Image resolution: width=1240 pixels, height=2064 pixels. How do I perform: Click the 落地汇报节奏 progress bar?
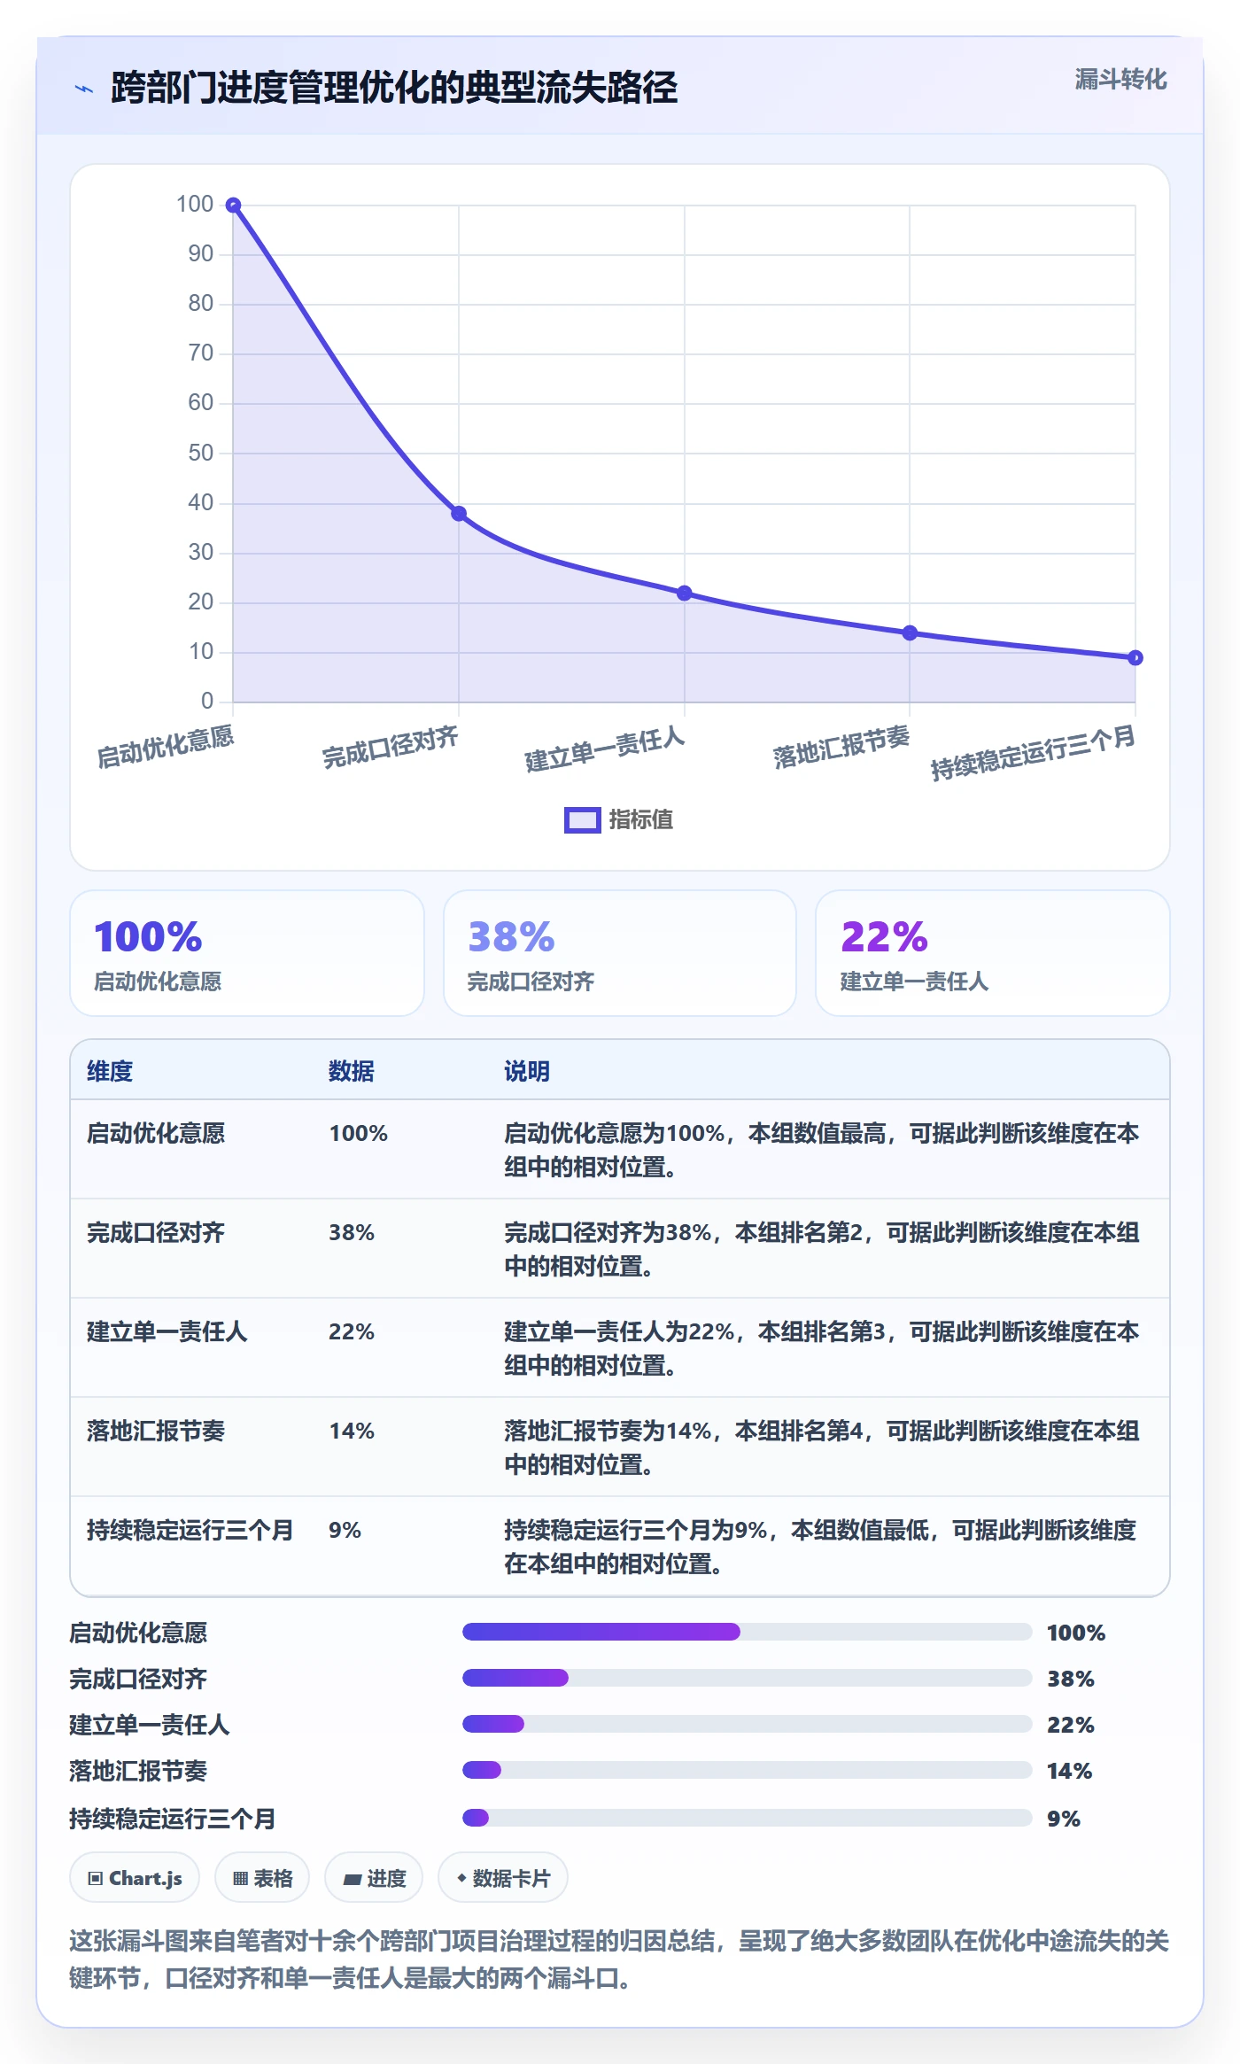coord(748,1770)
